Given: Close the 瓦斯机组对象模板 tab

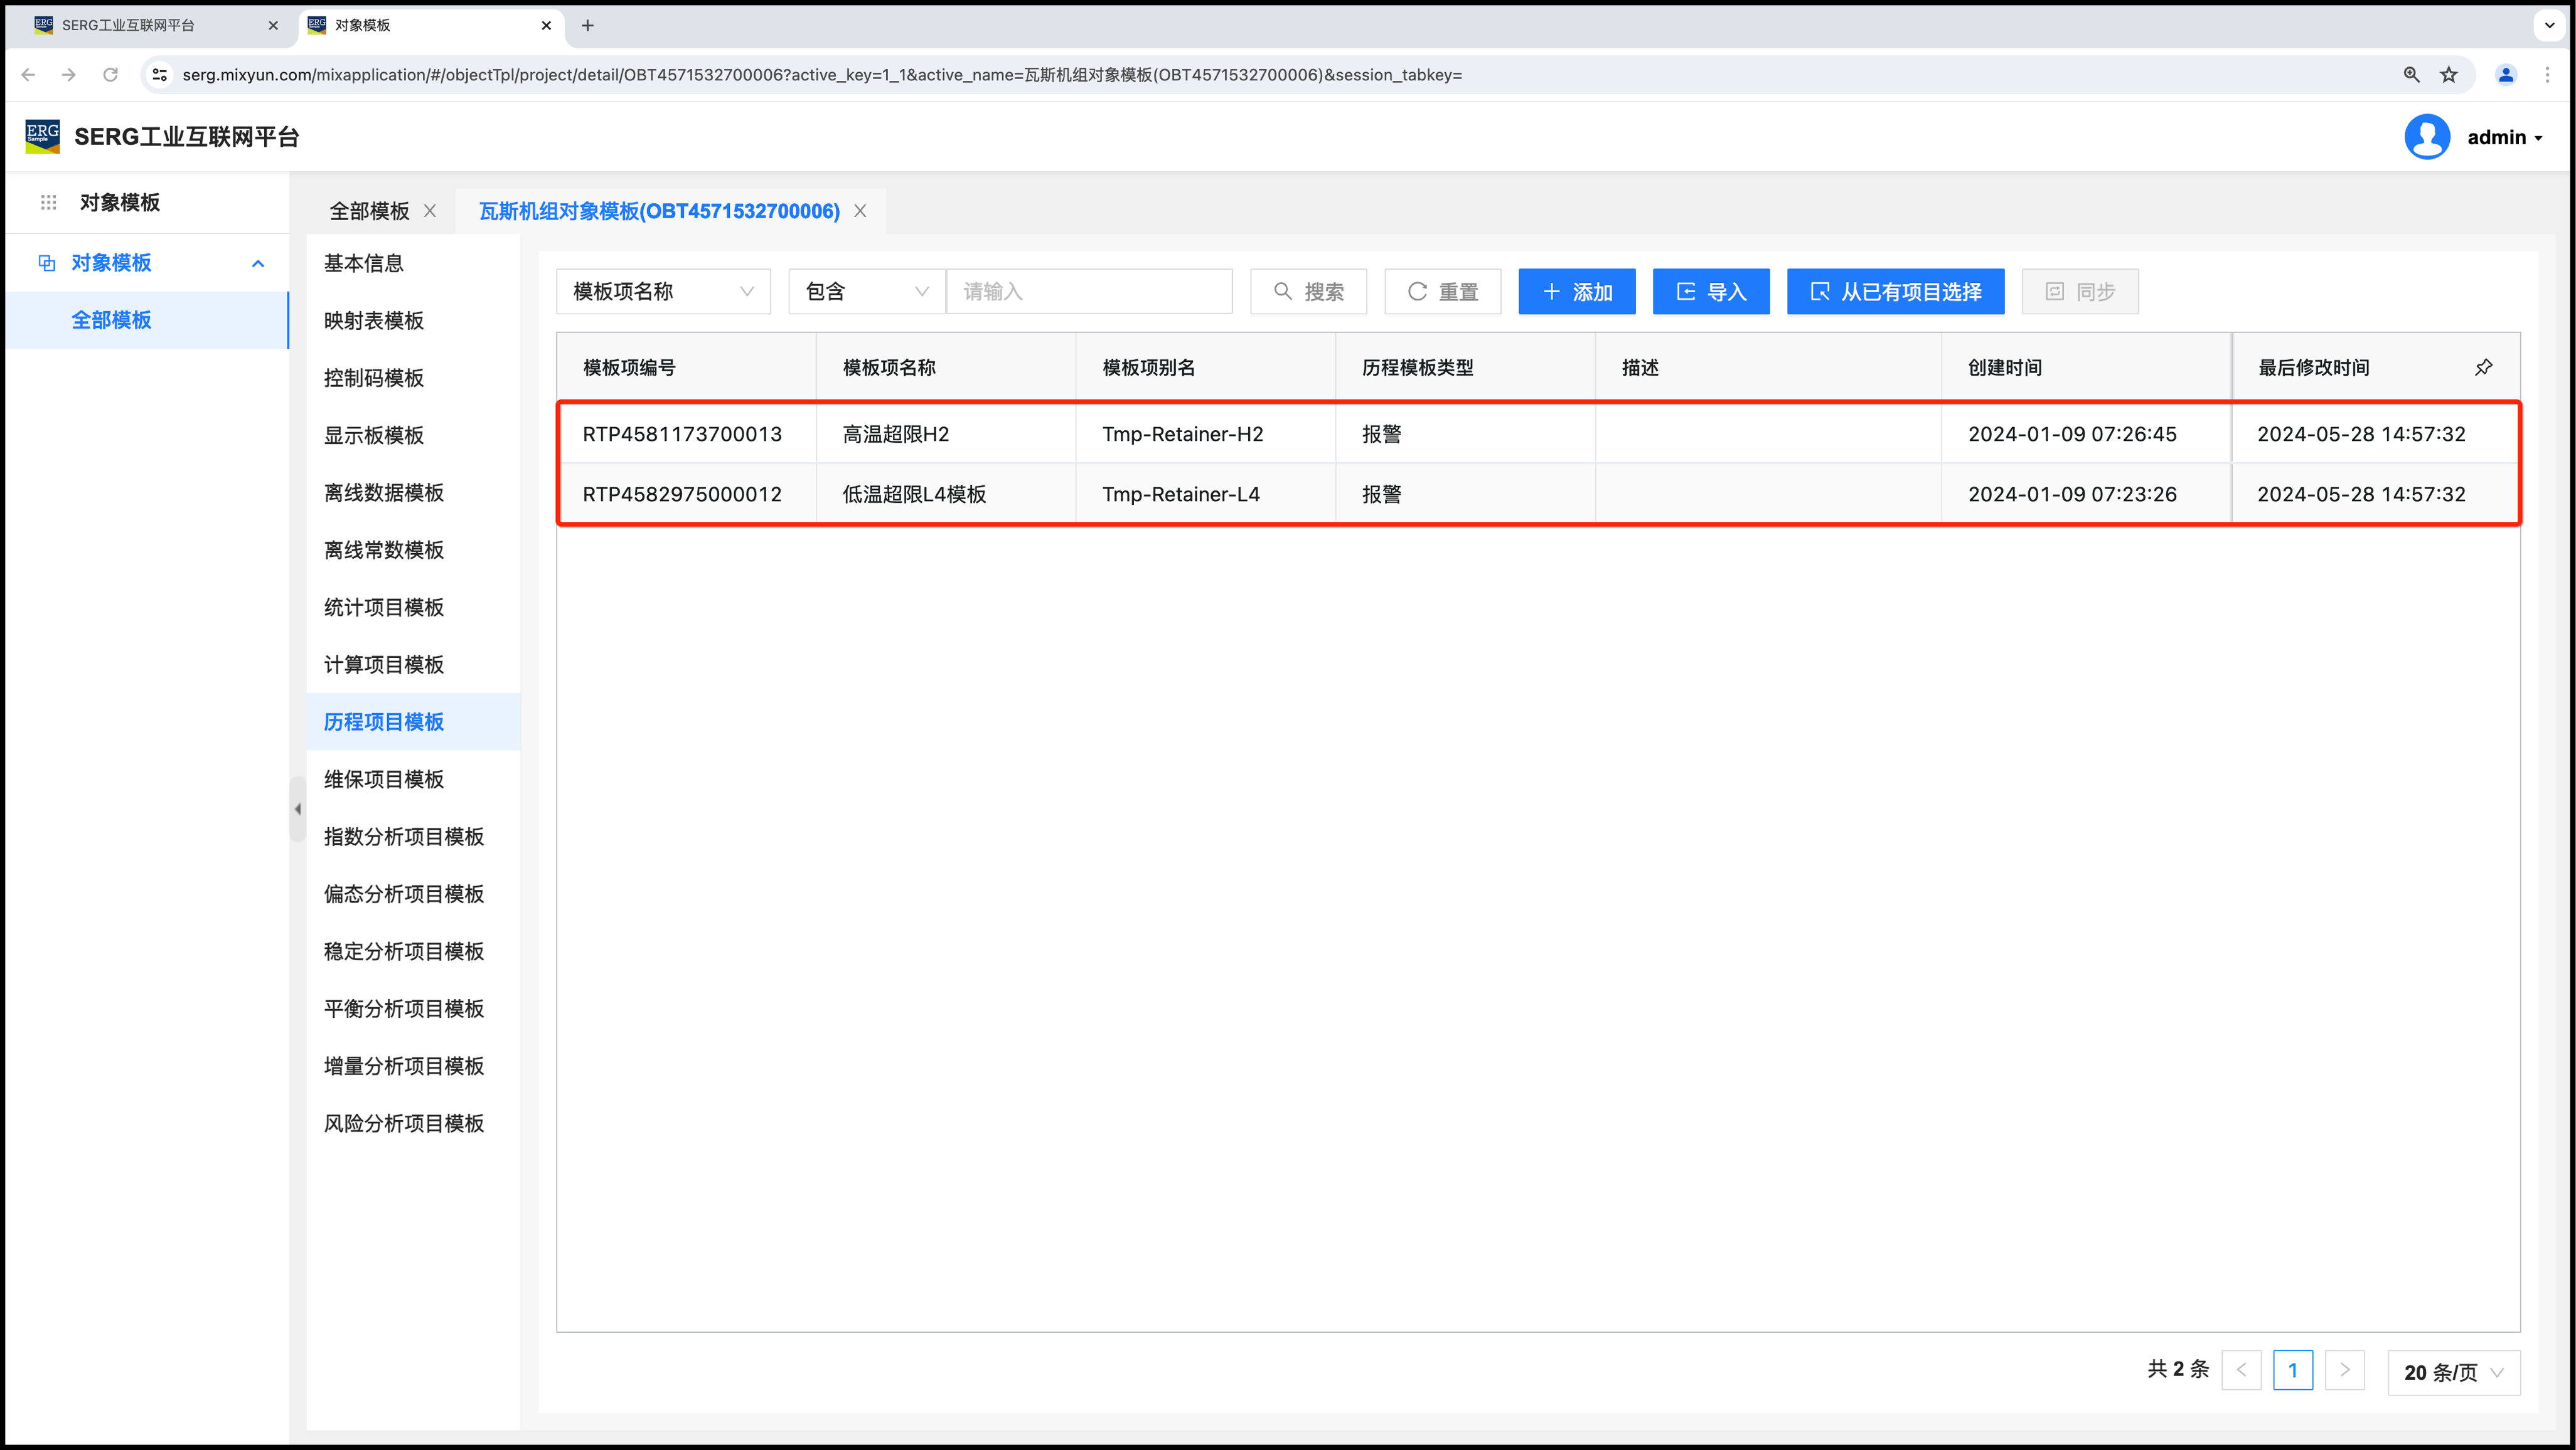Looking at the screenshot, I should [860, 211].
